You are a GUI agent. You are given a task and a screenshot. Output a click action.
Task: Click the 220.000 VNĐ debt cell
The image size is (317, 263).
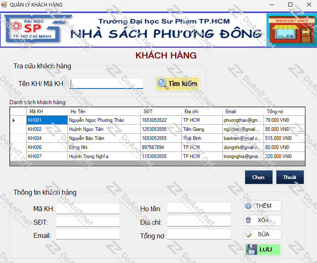pos(285,156)
